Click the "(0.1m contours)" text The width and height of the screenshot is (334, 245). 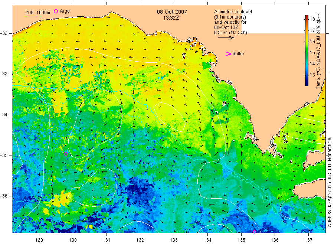230,17
